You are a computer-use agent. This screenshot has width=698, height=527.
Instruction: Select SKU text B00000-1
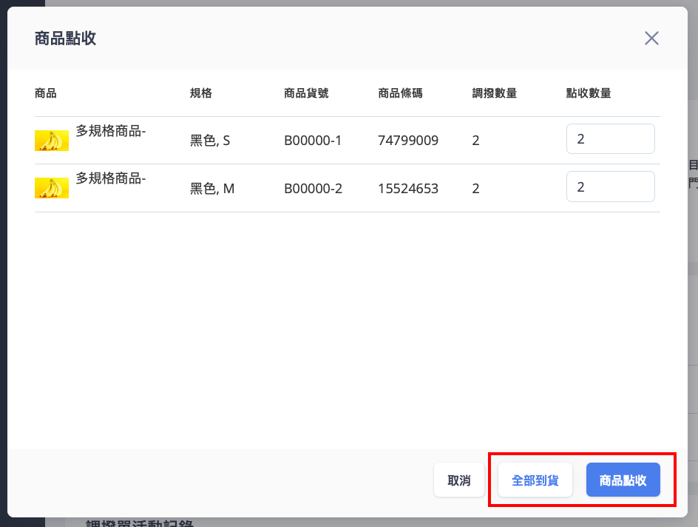313,141
